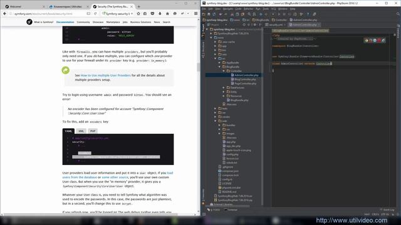
Task: Open the Pocket icon in Firefox toolbar
Action: pyautogui.click(x=152, y=14)
